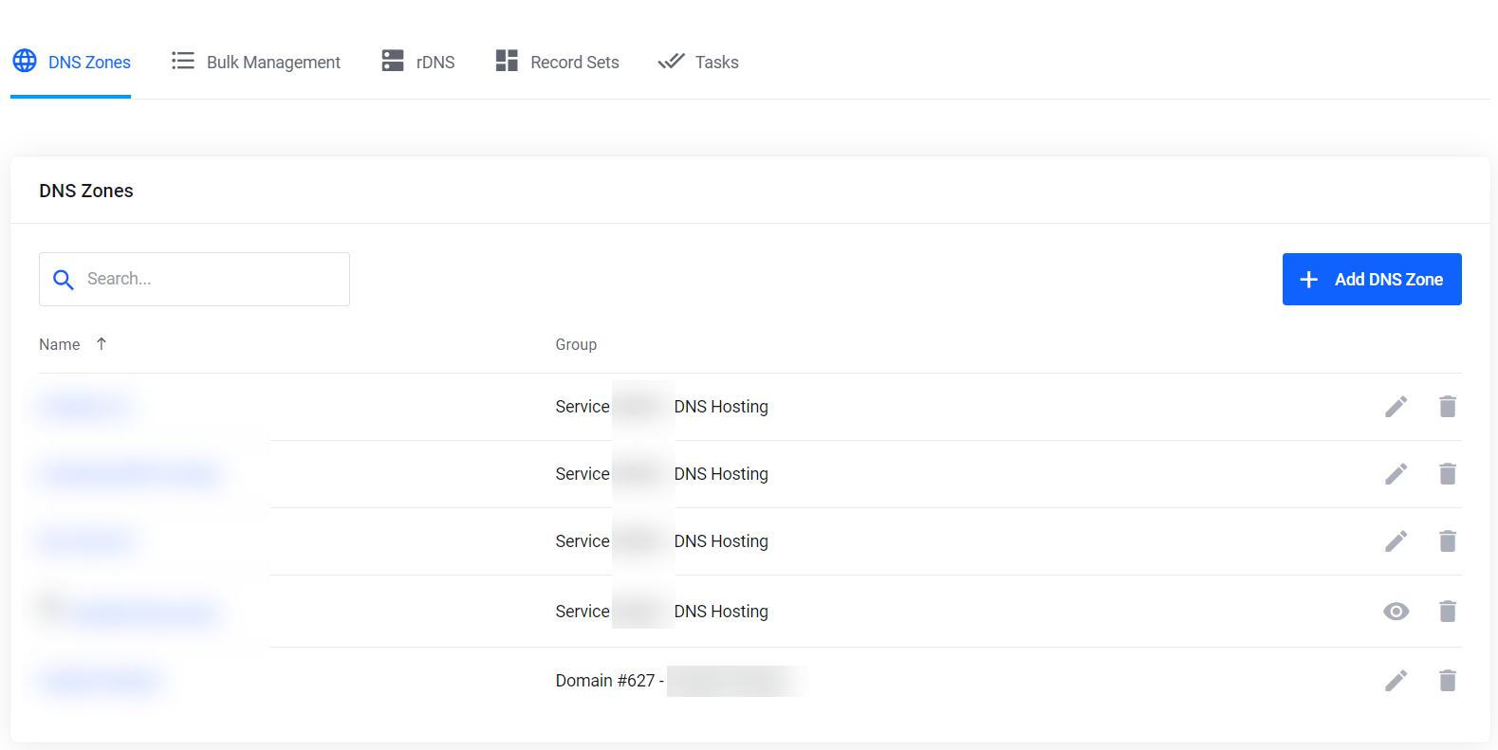Open the Bulk Management tab
Screen dimensions: 1498x750
(x=256, y=63)
